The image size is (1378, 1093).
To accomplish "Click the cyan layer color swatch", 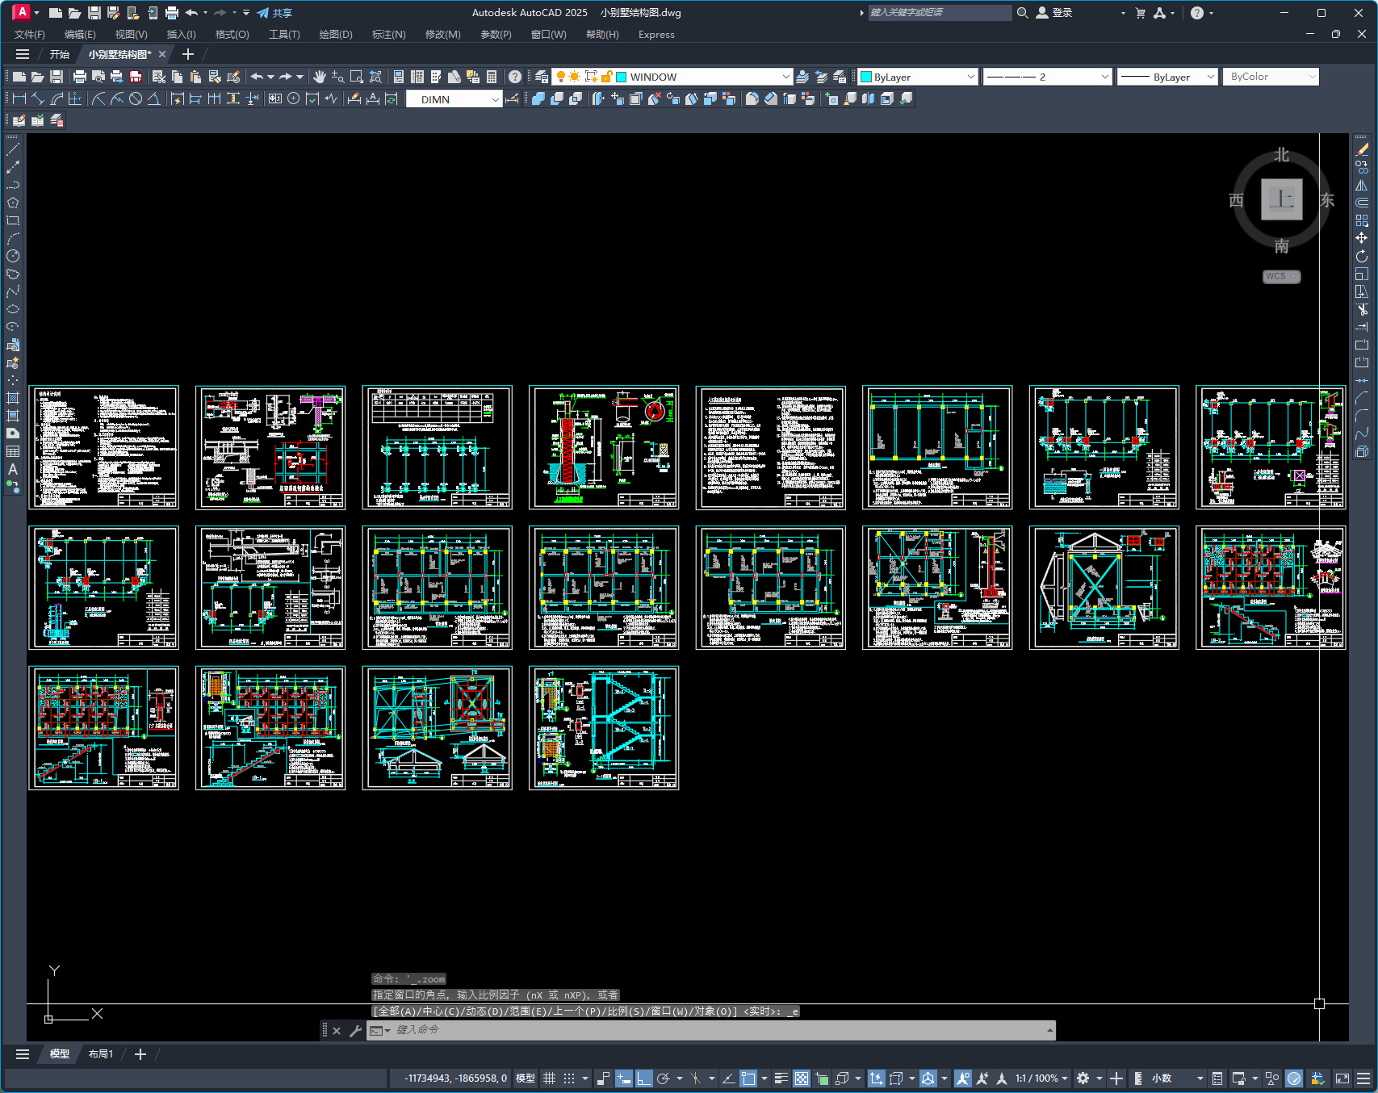I will click(622, 77).
